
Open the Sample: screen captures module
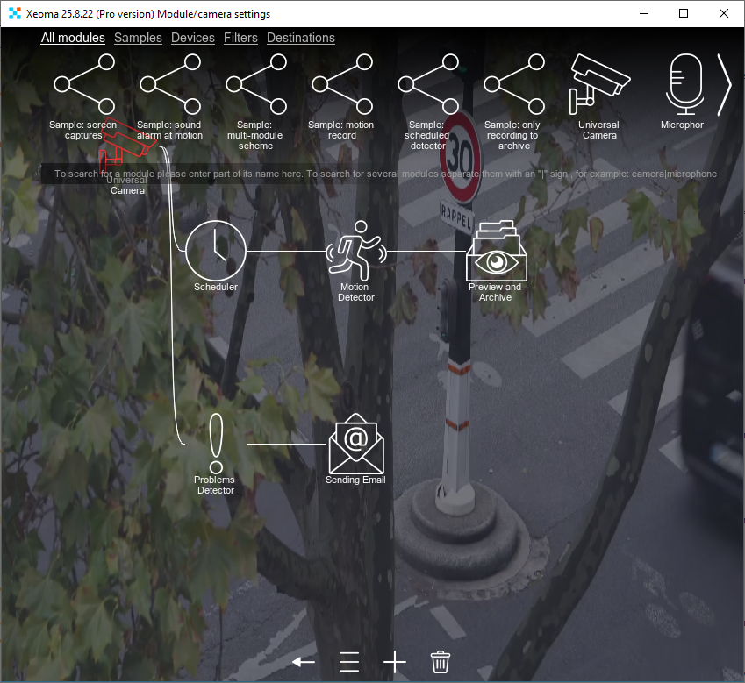tap(83, 83)
